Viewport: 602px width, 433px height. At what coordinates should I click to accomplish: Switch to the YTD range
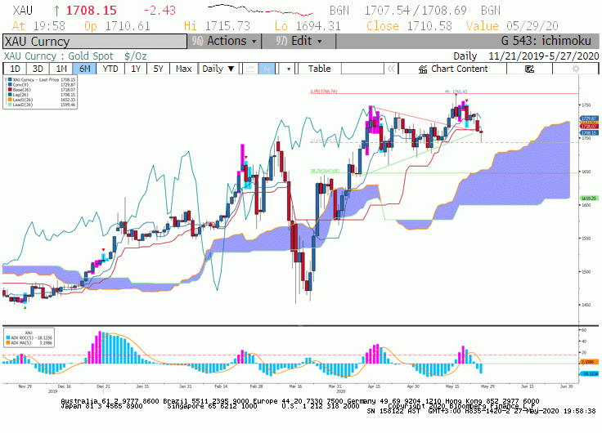[110, 69]
